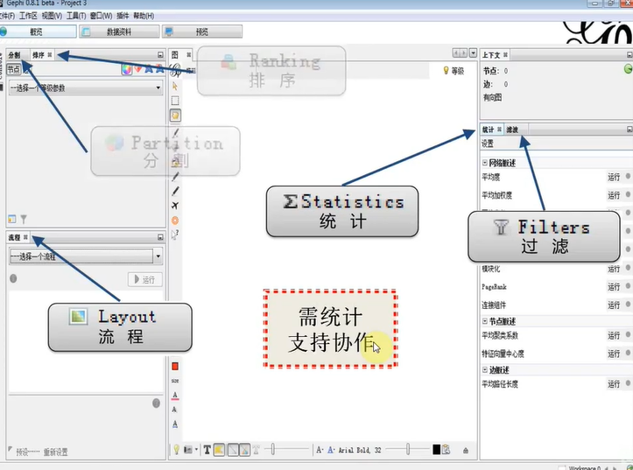
Task: Switch to the 滤波 filters tab
Action: pos(512,130)
